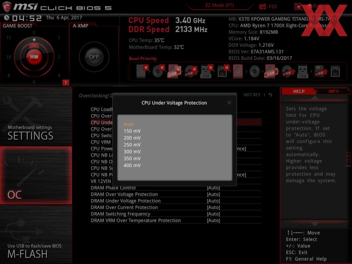
Task: Switch to the INFO tab
Action: [x=334, y=91]
